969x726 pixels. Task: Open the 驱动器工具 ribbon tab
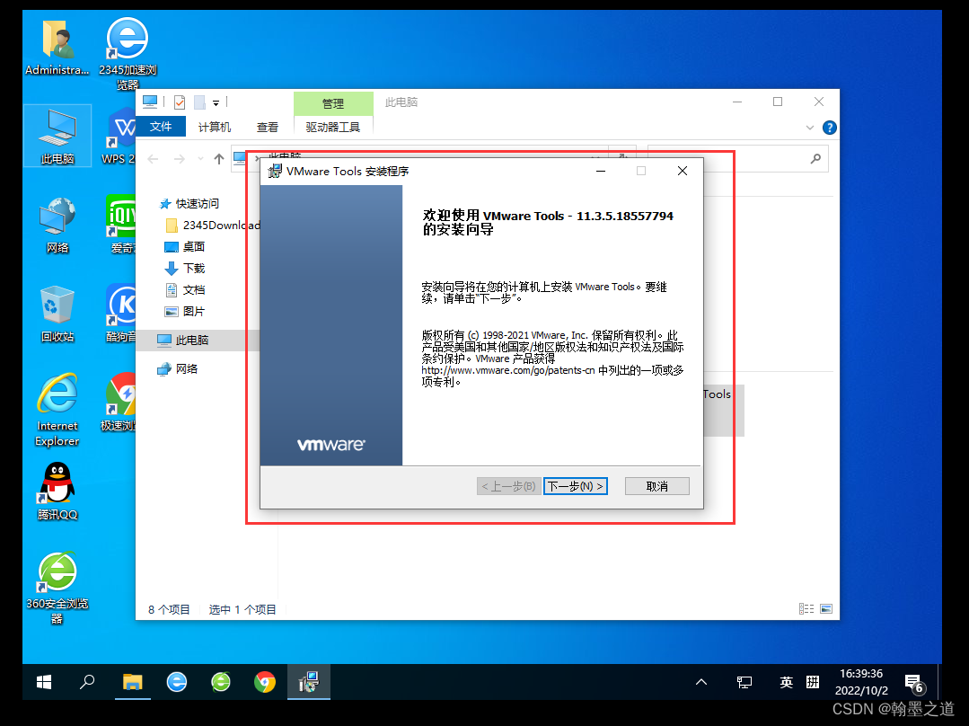pyautogui.click(x=333, y=127)
